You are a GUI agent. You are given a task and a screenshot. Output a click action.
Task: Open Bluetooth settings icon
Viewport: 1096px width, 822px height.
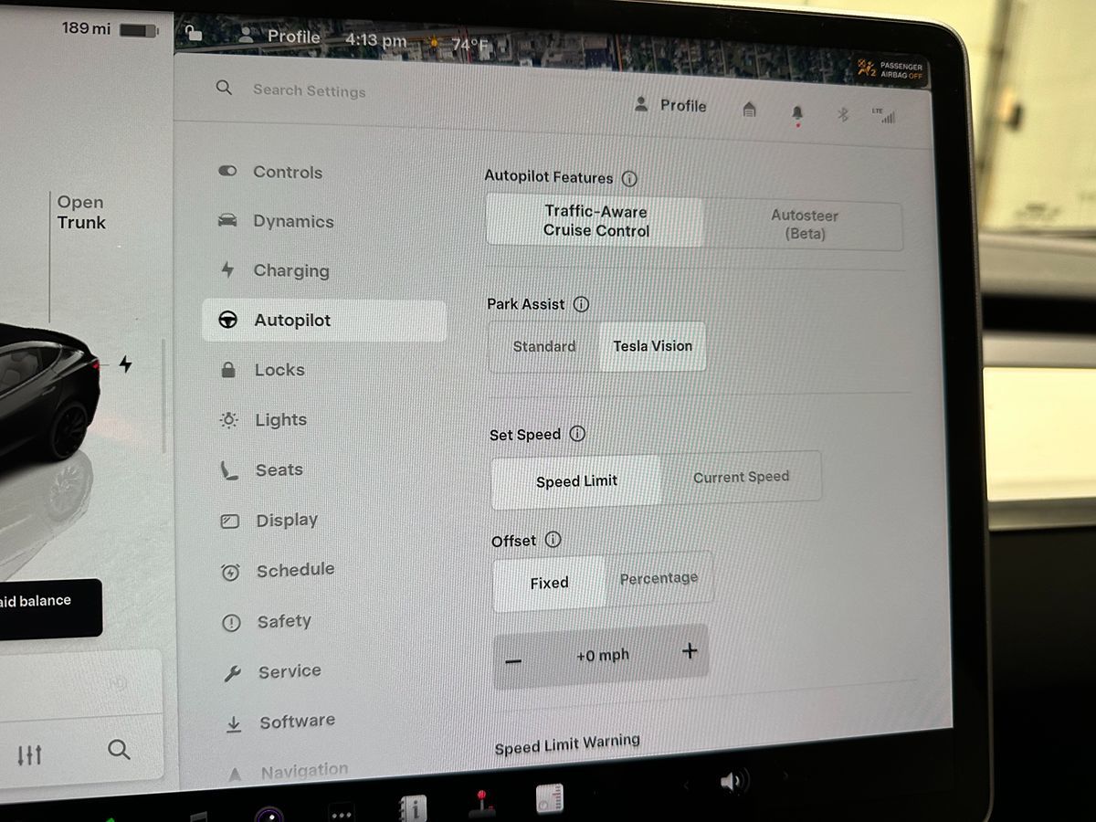click(844, 114)
